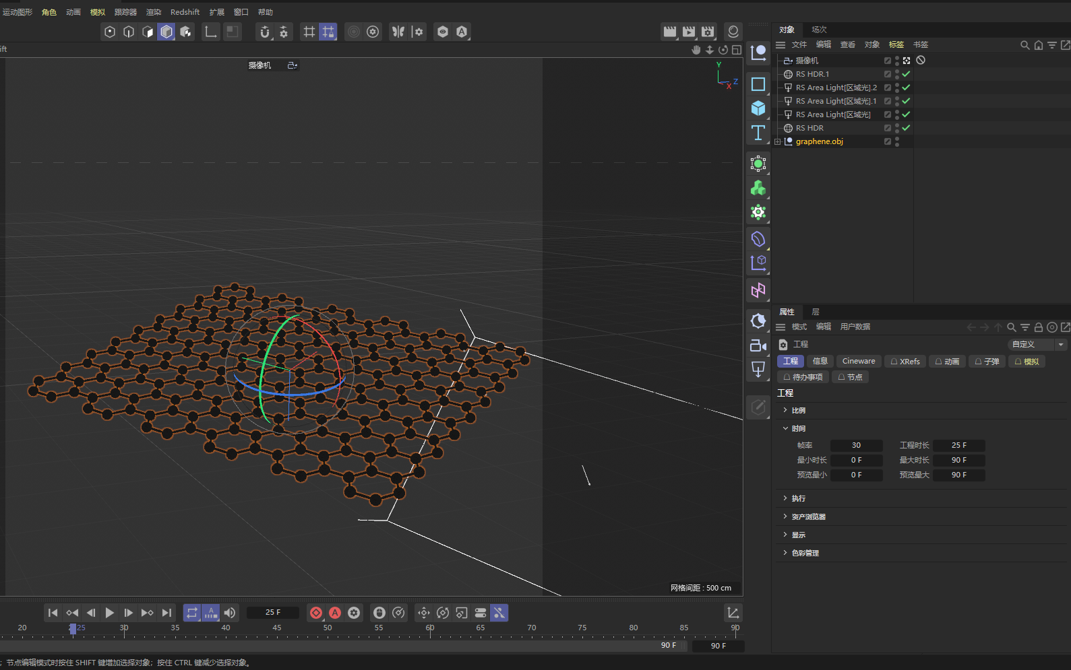Toggle green checkmark of RS HDR.1
Viewport: 1071px width, 670px height.
pos(907,74)
